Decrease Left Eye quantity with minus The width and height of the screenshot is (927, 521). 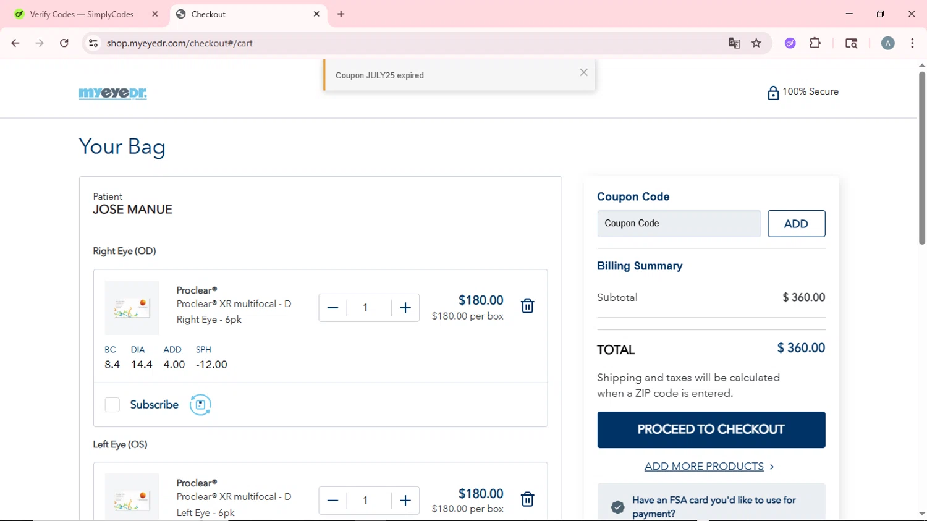pos(332,501)
